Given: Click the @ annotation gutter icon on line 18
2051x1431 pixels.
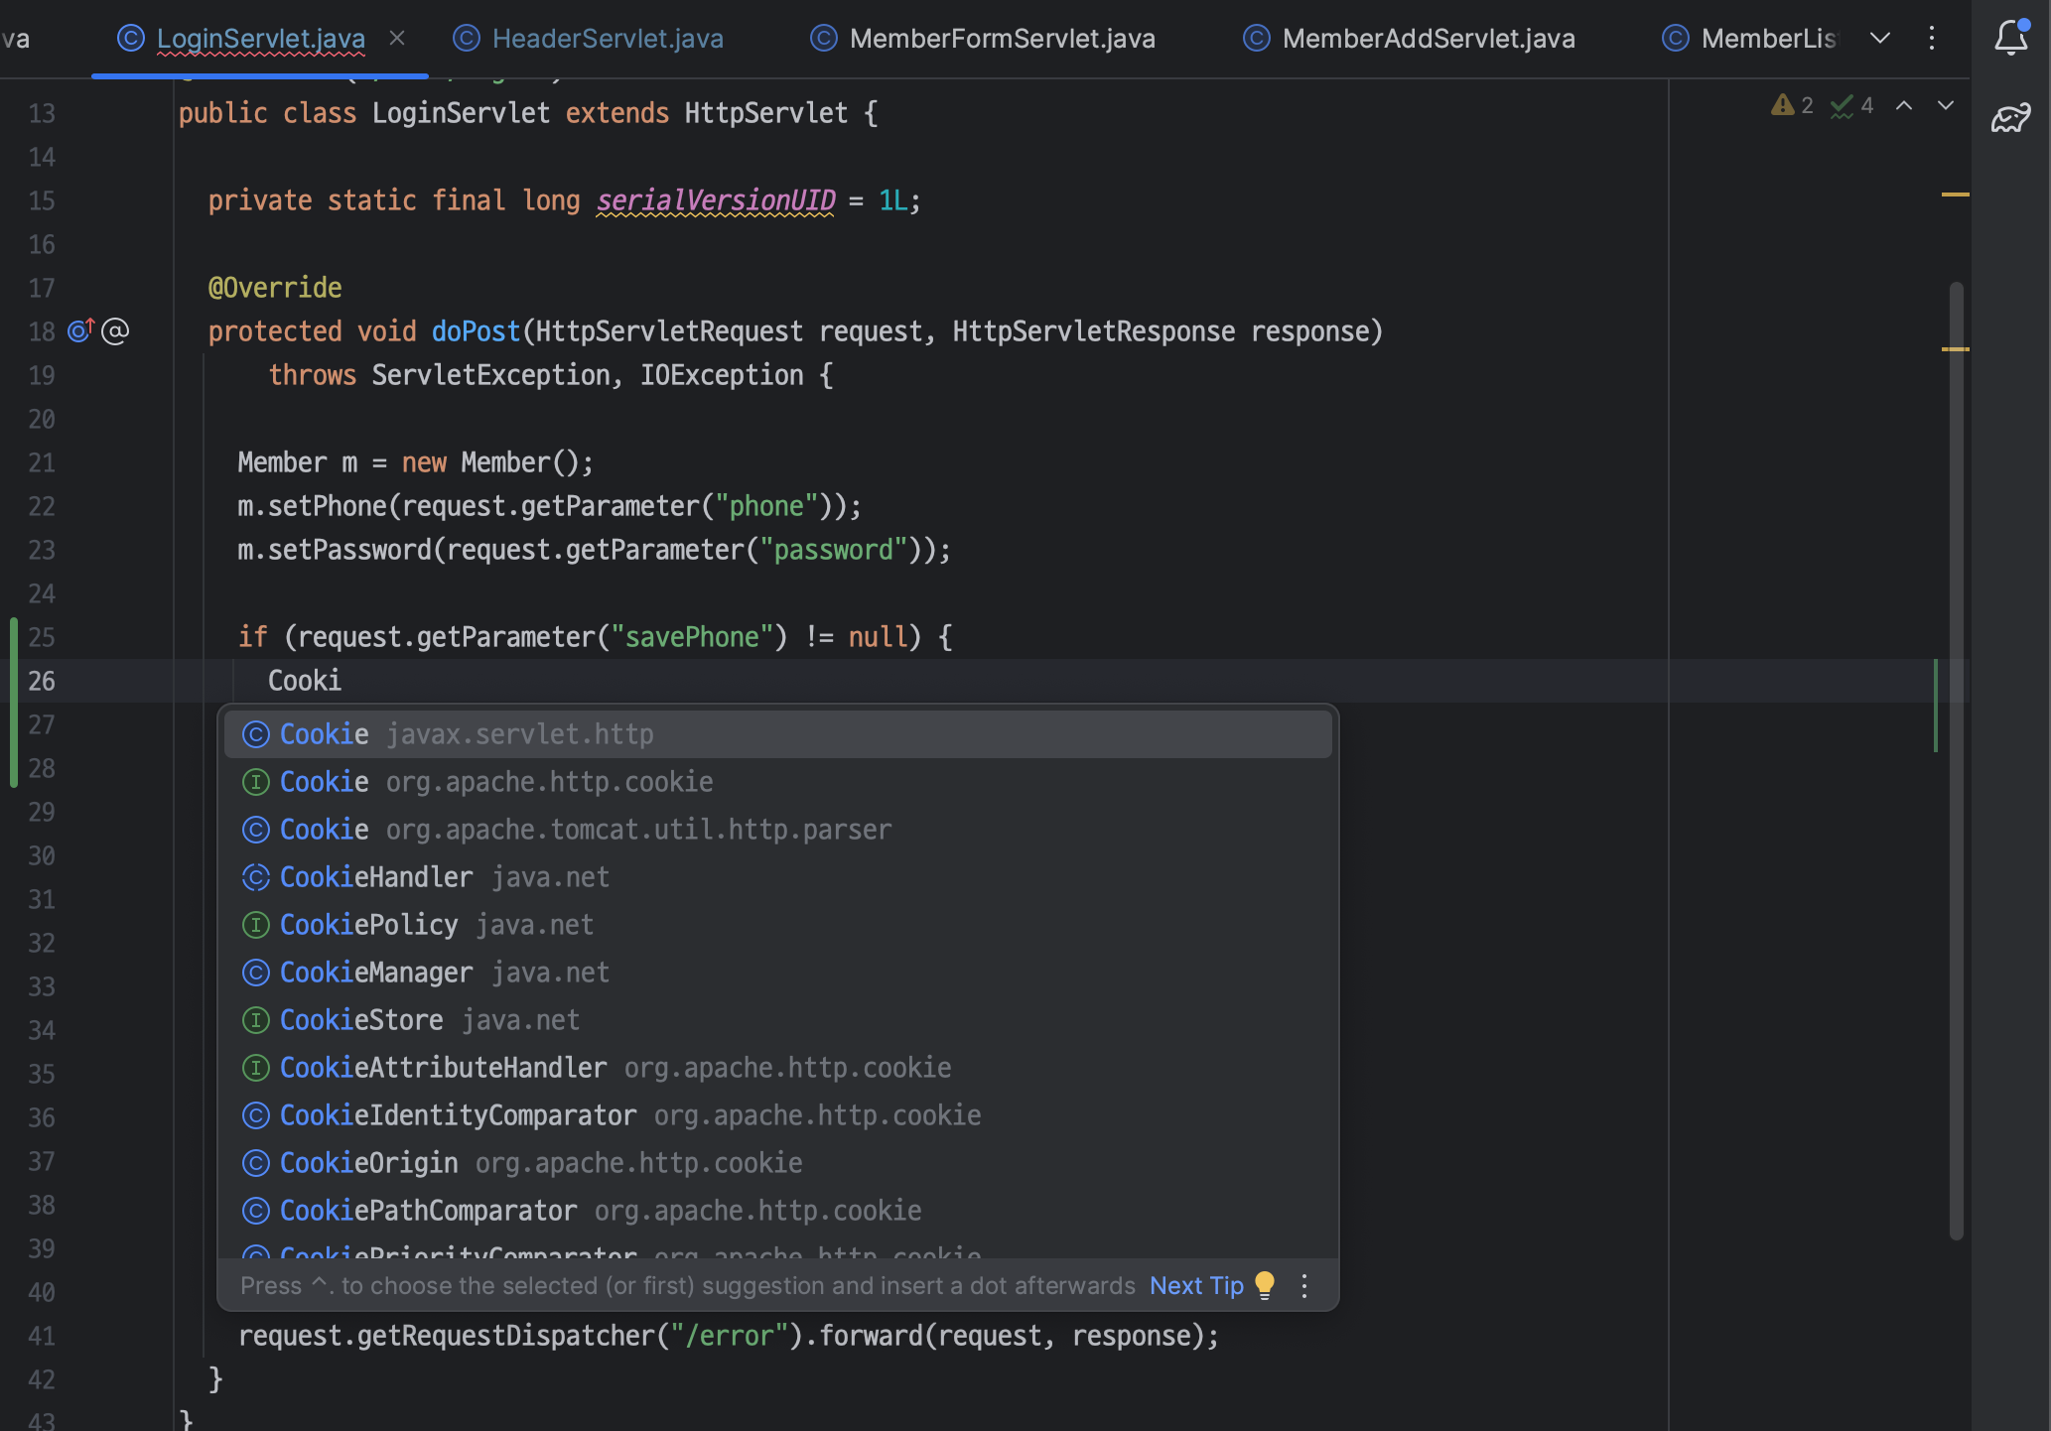Looking at the screenshot, I should point(115,330).
